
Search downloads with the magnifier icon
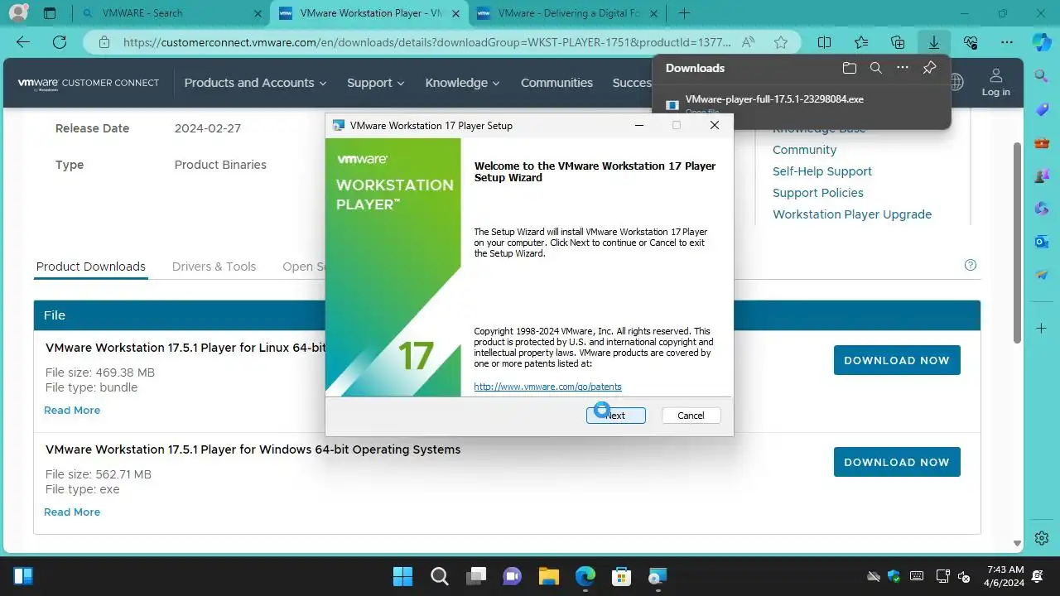pos(876,68)
